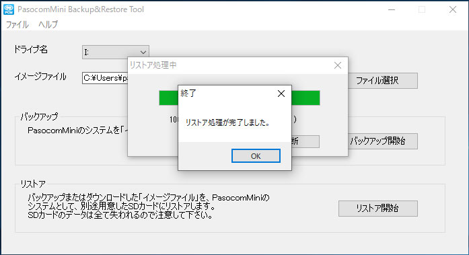This screenshot has height=255, width=469.
Task: Close the リストア処理中 progress window
Action: point(337,65)
